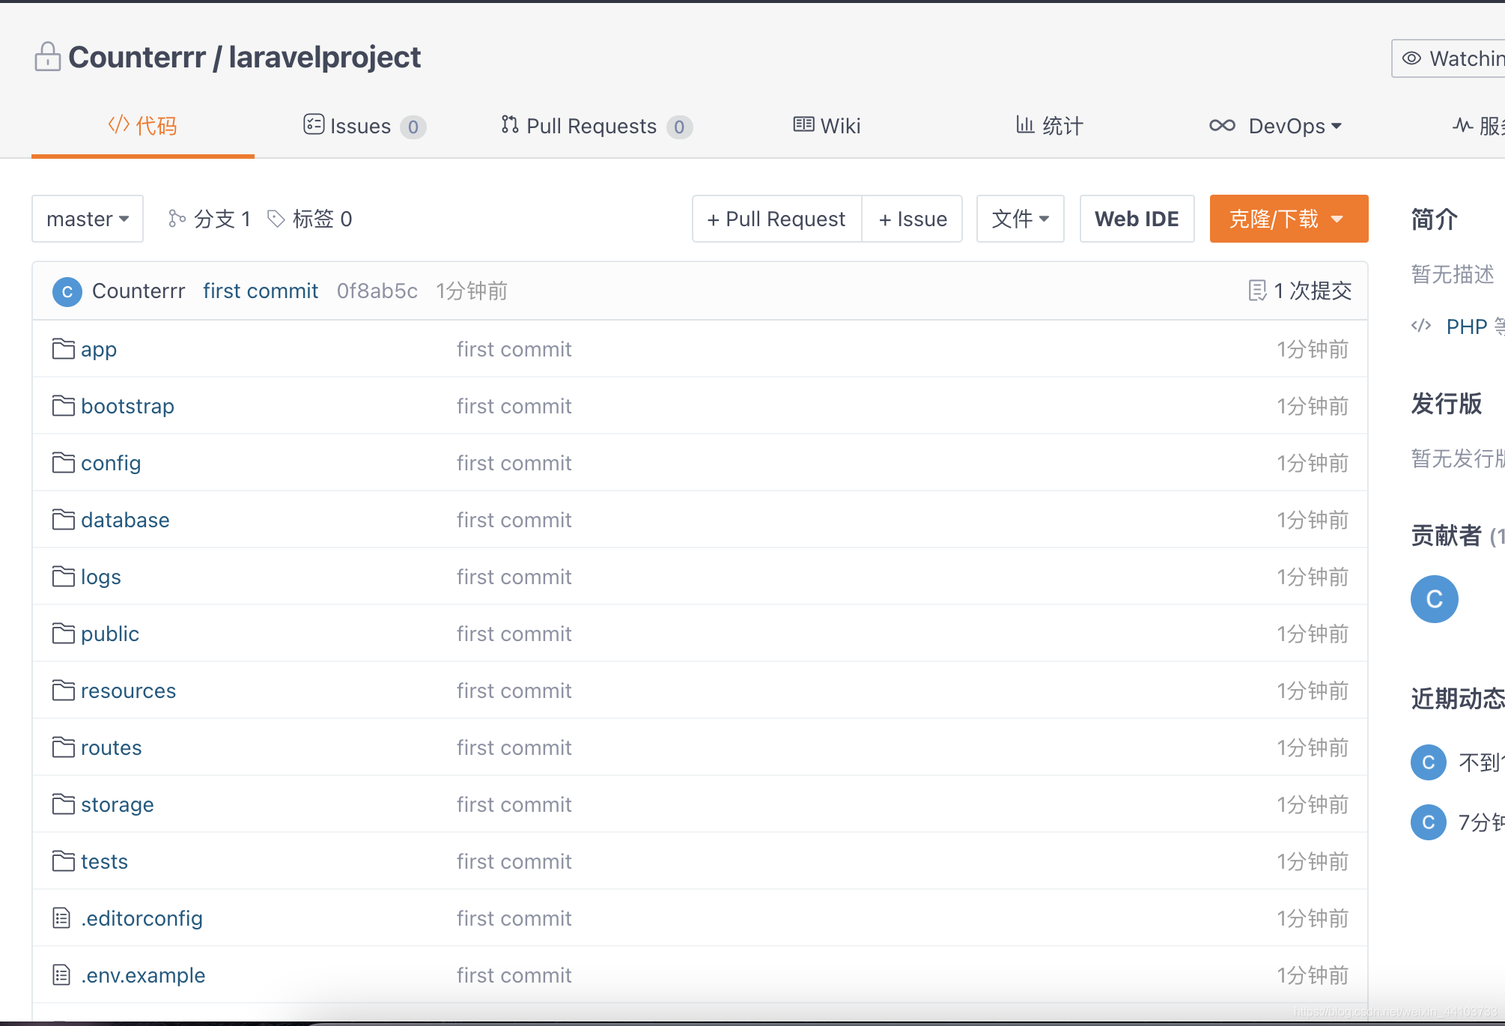This screenshot has width=1505, height=1026.
Task: Click the config folder icon
Action: point(64,462)
